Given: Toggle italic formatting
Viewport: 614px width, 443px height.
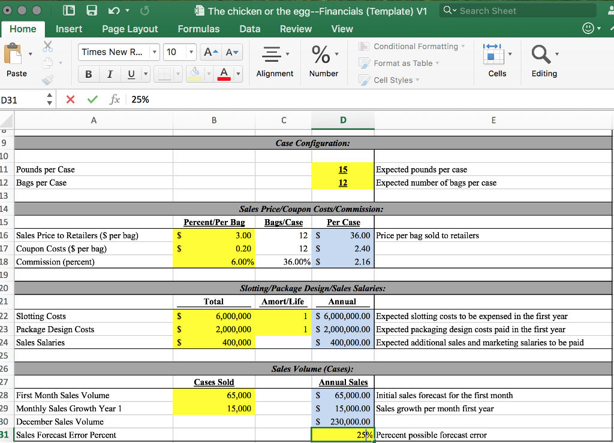Looking at the screenshot, I should coord(110,73).
